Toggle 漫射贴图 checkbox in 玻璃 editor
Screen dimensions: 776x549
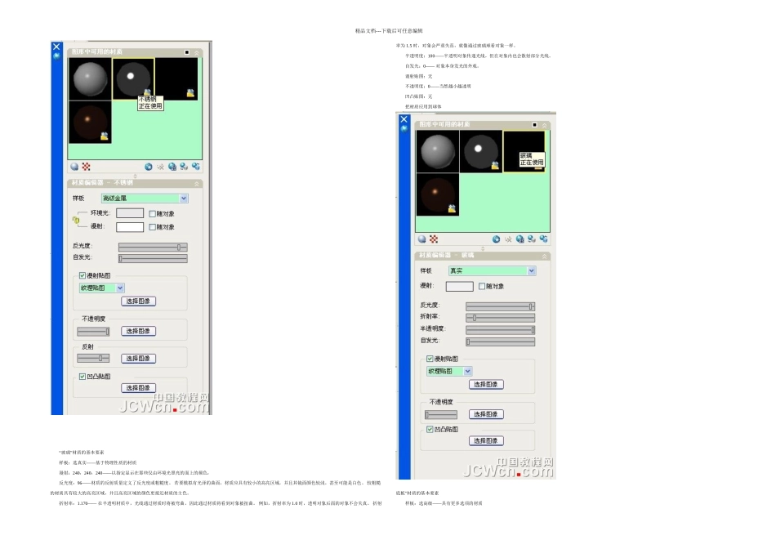[430, 359]
